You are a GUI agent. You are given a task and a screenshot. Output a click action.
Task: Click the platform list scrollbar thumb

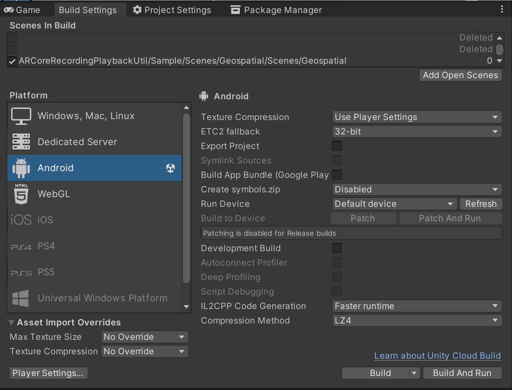[186, 198]
